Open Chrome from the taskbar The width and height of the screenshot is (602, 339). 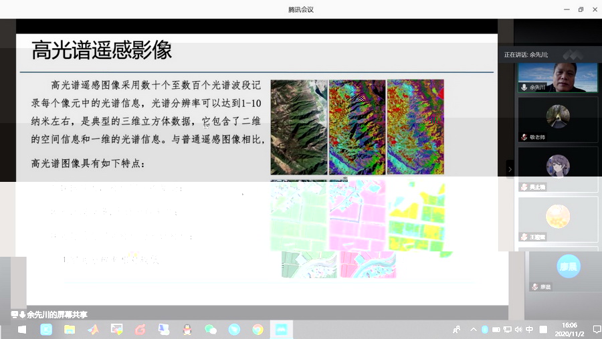pyautogui.click(x=258, y=330)
